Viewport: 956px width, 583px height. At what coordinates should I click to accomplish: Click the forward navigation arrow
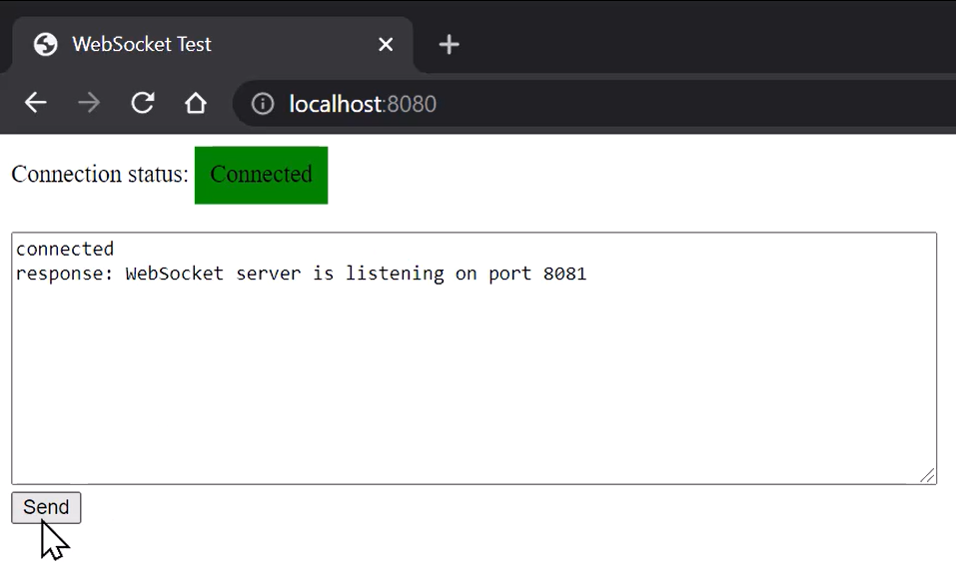click(x=89, y=103)
